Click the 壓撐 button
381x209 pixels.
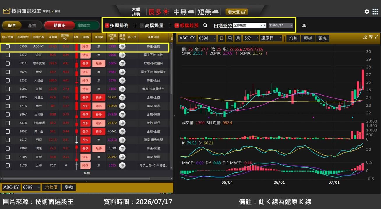click(x=308, y=38)
